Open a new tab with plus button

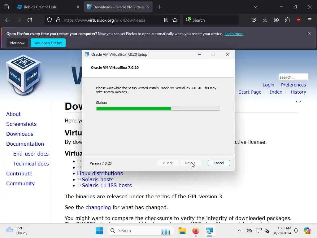159,7
